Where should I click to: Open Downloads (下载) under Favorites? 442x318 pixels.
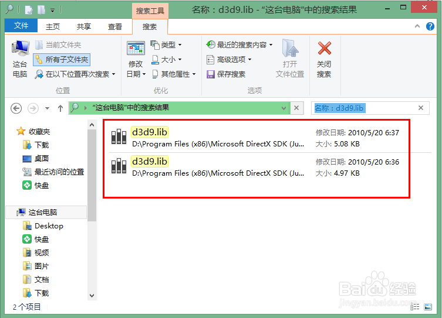tap(36, 145)
